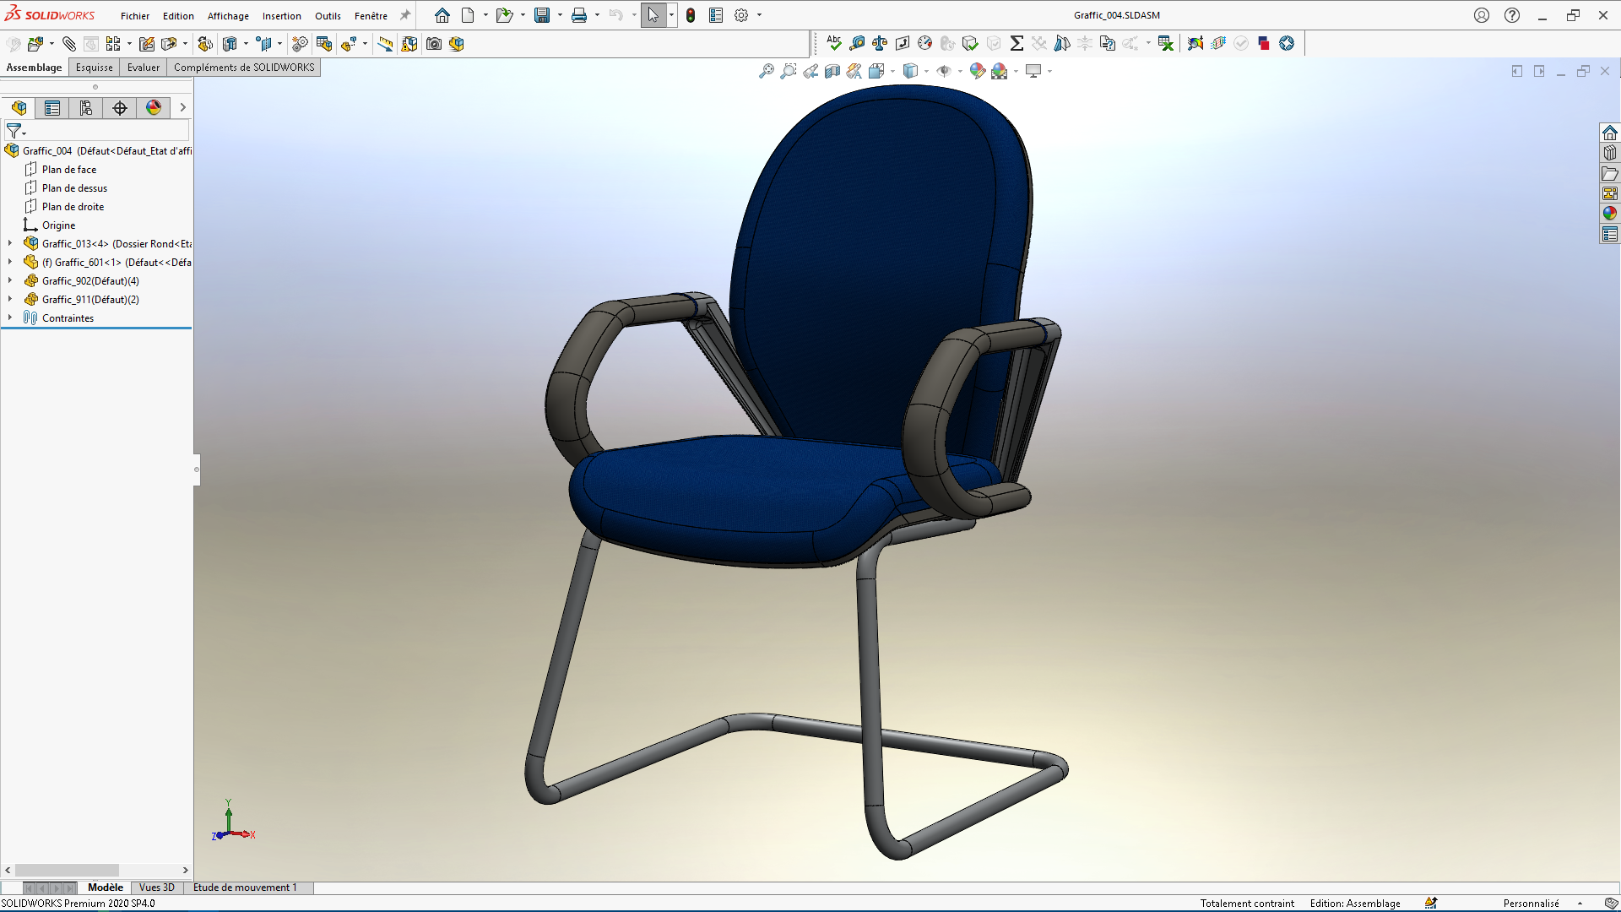Click the Personnalisé units status button
1621x912 pixels.
(1531, 904)
